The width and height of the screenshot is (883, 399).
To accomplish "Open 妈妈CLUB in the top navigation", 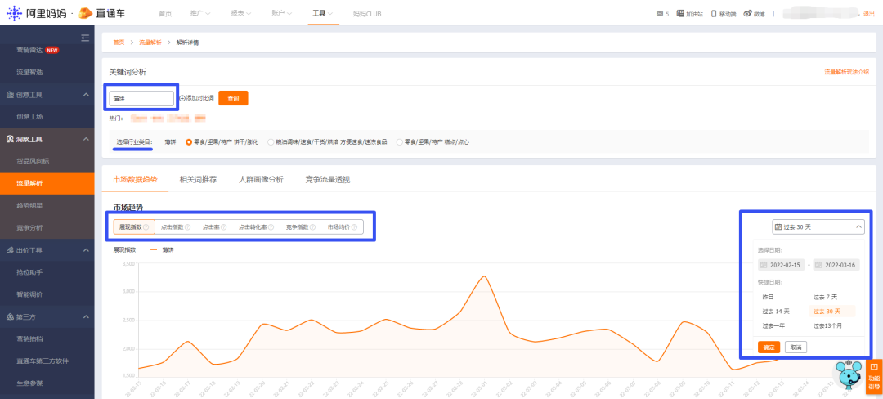I will point(367,14).
